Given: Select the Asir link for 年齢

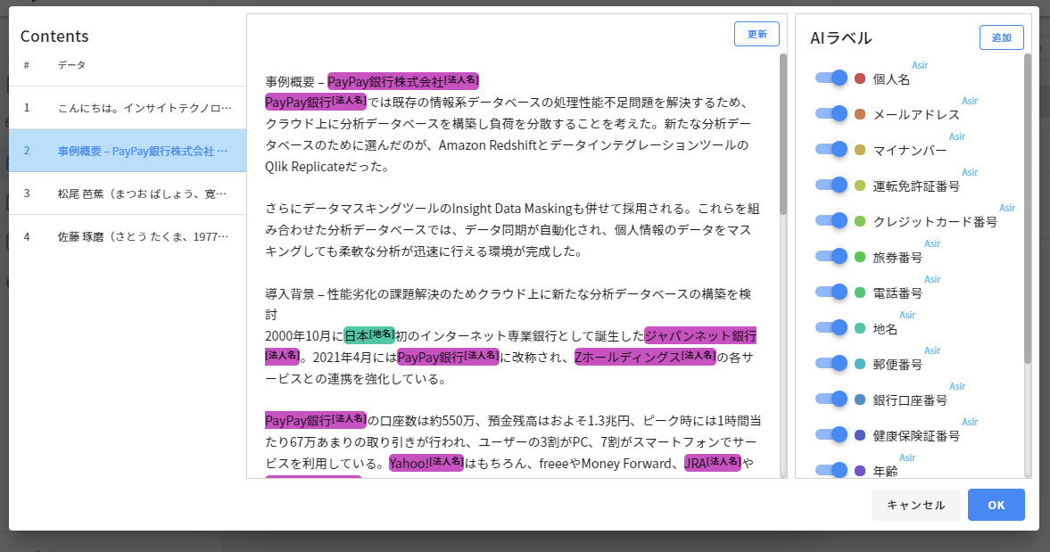Looking at the screenshot, I should pos(907,457).
